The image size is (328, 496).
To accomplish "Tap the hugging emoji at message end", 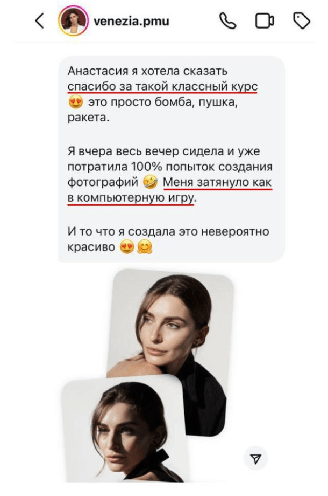I will pos(145,247).
